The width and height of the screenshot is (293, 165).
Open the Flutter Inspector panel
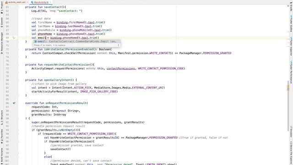pyautogui.click(x=291, y=46)
